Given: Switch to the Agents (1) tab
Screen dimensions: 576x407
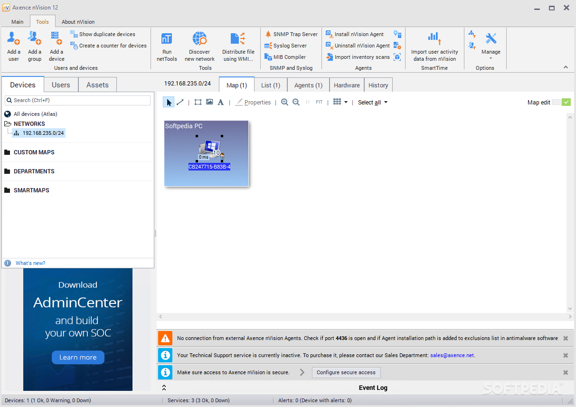Looking at the screenshot, I should tap(308, 85).
